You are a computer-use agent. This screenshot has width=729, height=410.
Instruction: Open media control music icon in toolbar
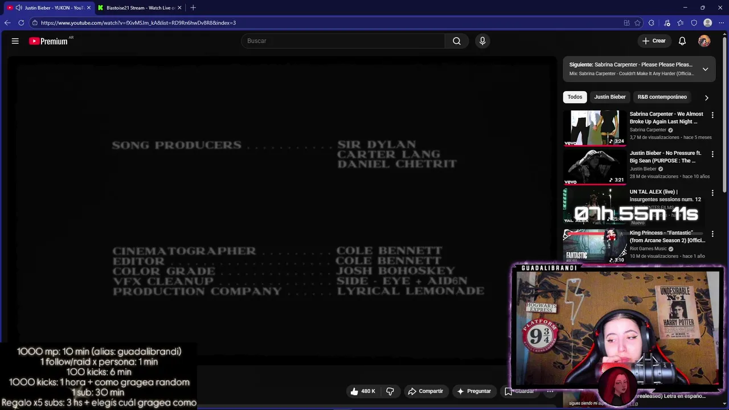click(x=667, y=23)
